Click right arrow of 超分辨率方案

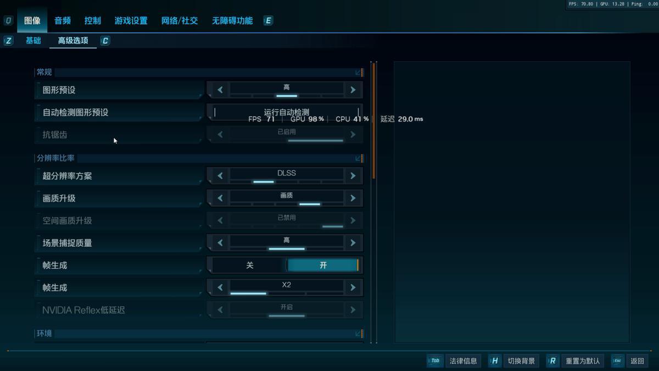353,176
